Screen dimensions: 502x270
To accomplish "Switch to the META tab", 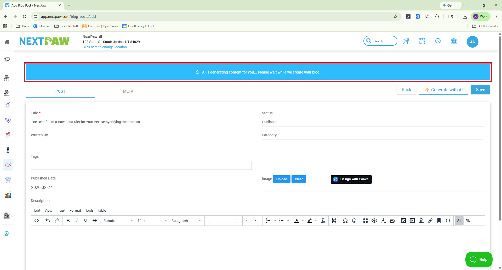I will (x=128, y=91).
